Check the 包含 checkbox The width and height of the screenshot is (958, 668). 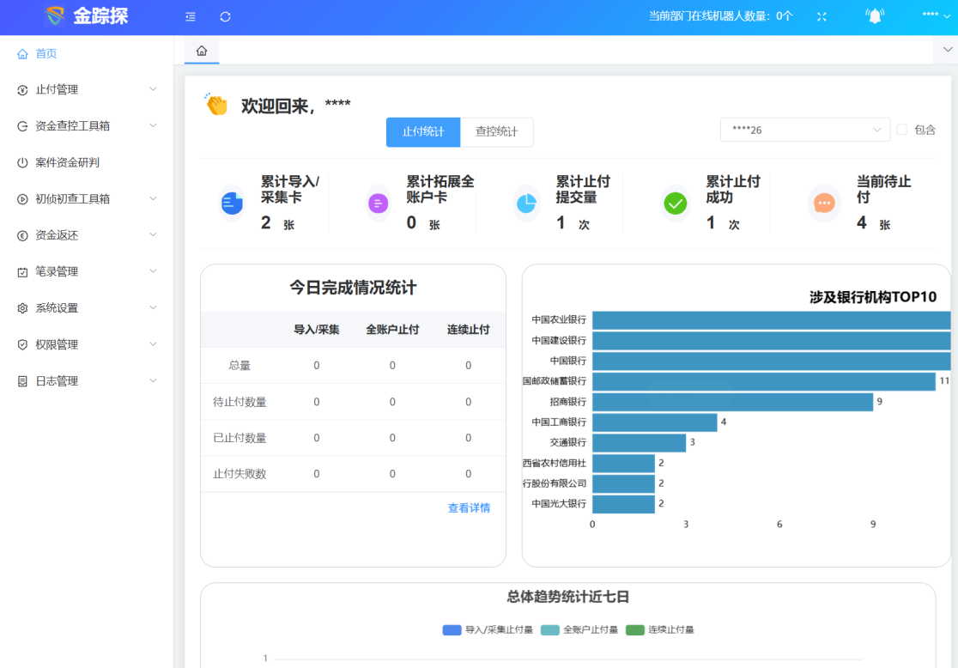coord(902,130)
